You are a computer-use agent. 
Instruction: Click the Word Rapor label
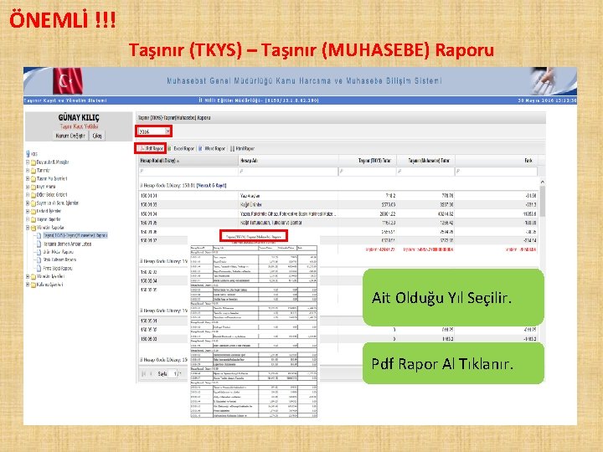(215, 148)
